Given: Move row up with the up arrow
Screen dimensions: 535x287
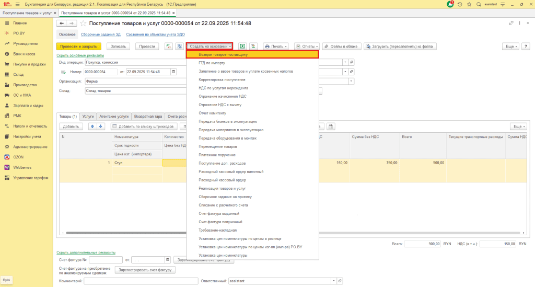Looking at the screenshot, I should click(x=92, y=127).
